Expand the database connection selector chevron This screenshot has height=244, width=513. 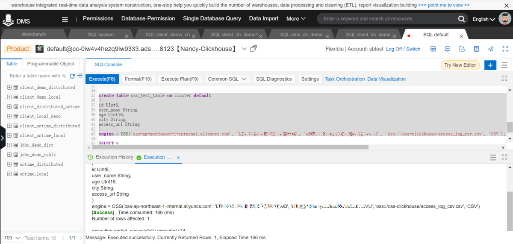(245, 49)
